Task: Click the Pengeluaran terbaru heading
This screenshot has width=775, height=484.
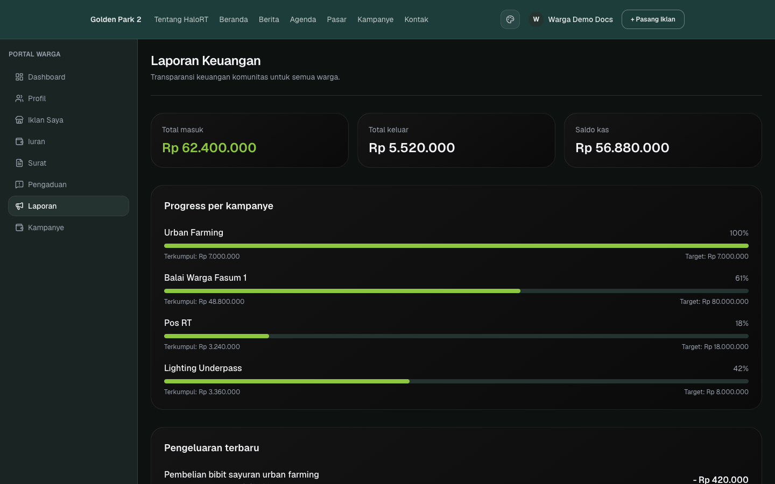Action: (212, 448)
